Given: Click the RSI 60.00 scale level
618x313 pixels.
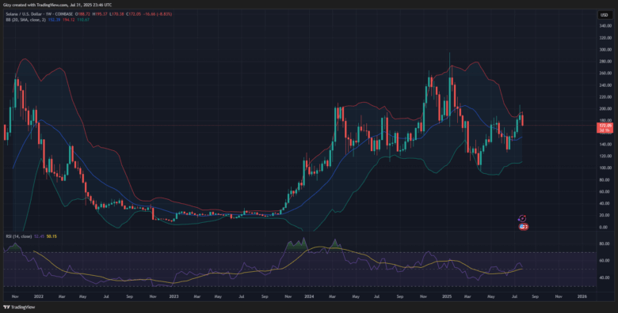Looking at the screenshot, I should click(x=605, y=261).
